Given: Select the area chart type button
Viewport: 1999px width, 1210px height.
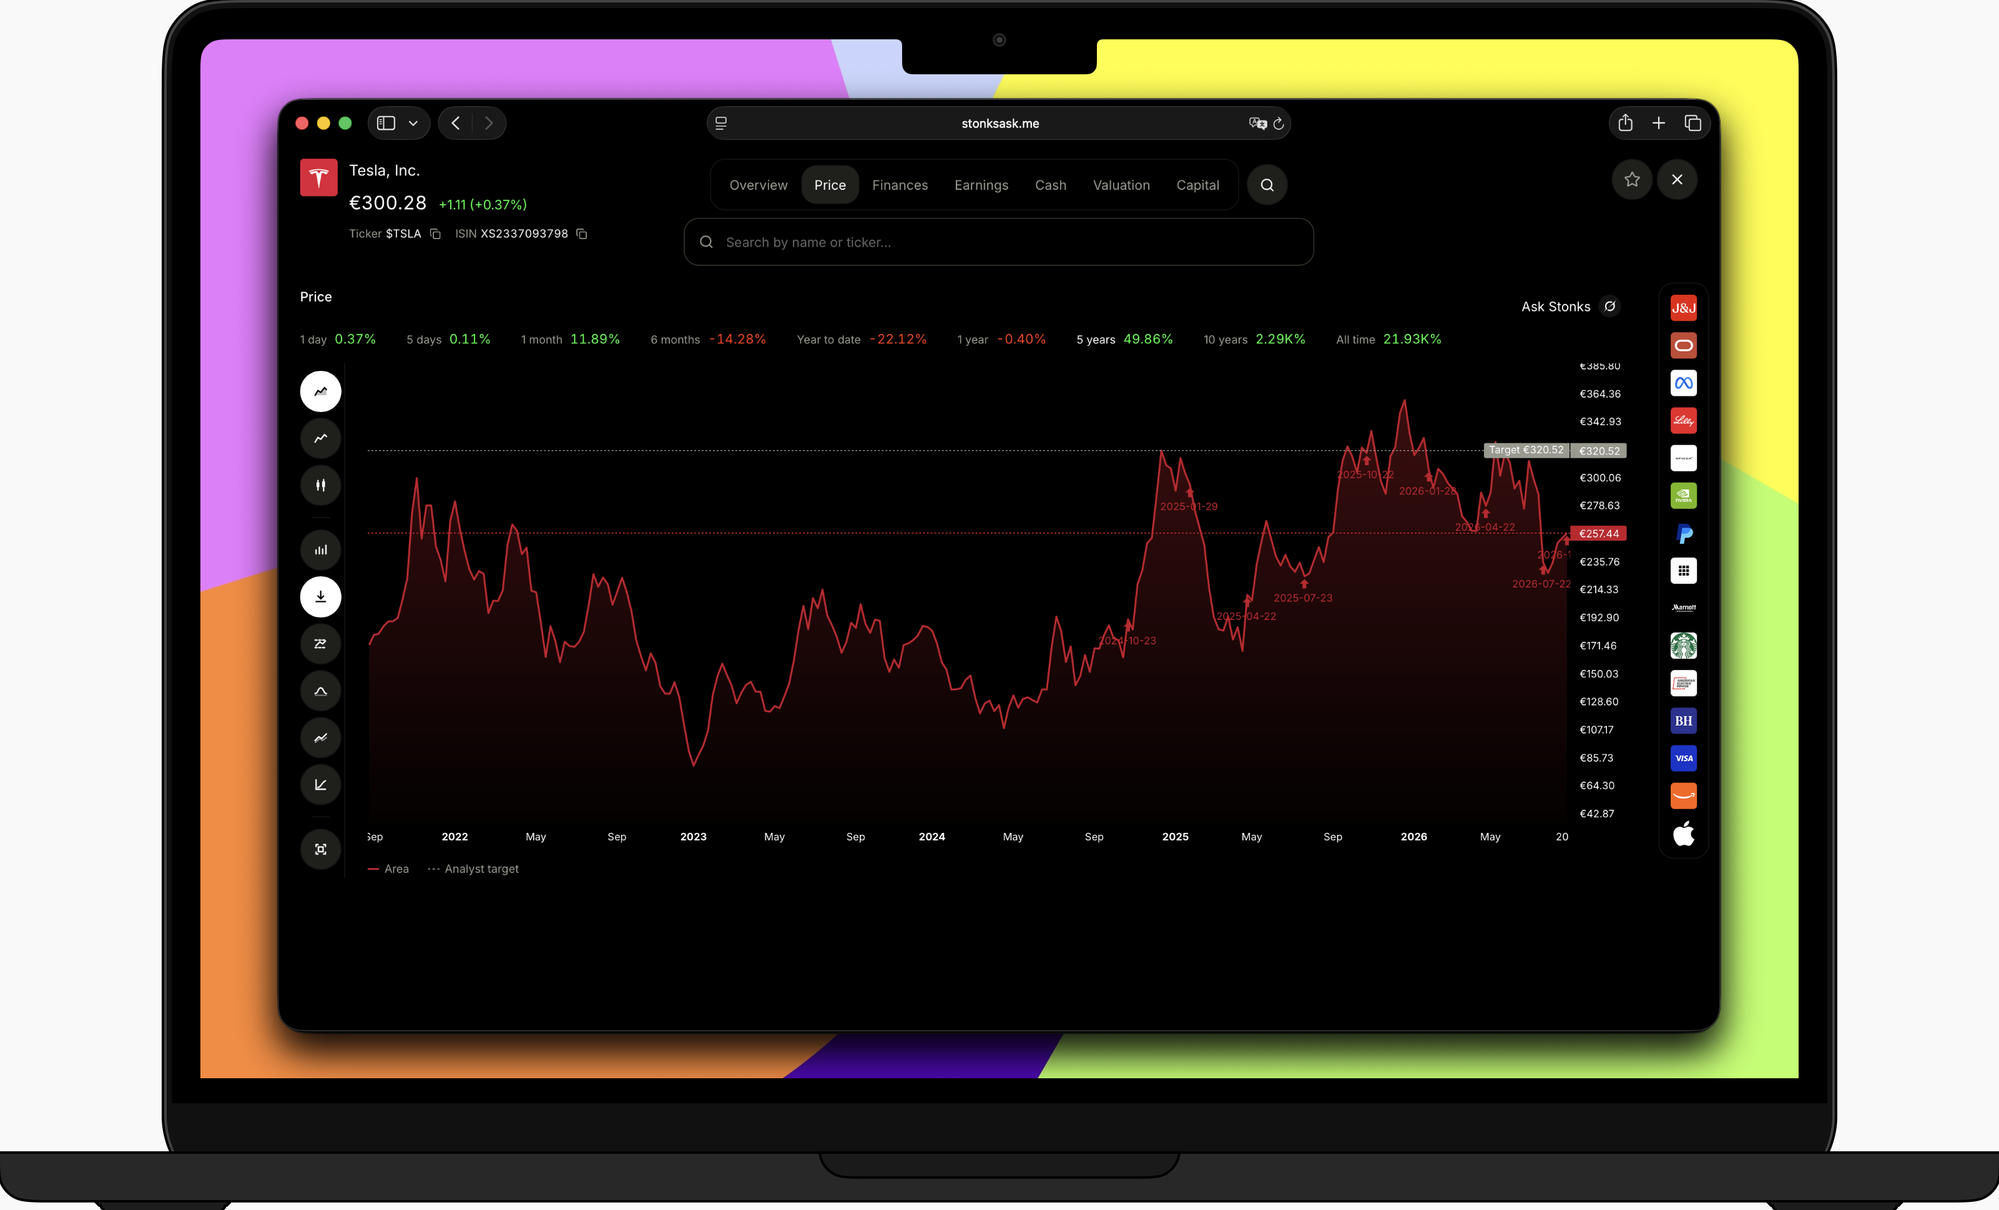Looking at the screenshot, I should 320,391.
